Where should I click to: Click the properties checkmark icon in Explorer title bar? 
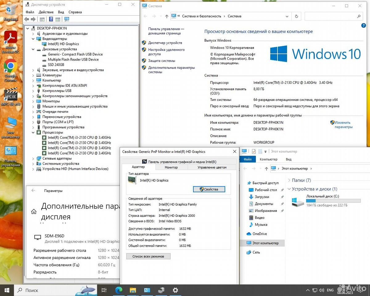tap(254, 151)
